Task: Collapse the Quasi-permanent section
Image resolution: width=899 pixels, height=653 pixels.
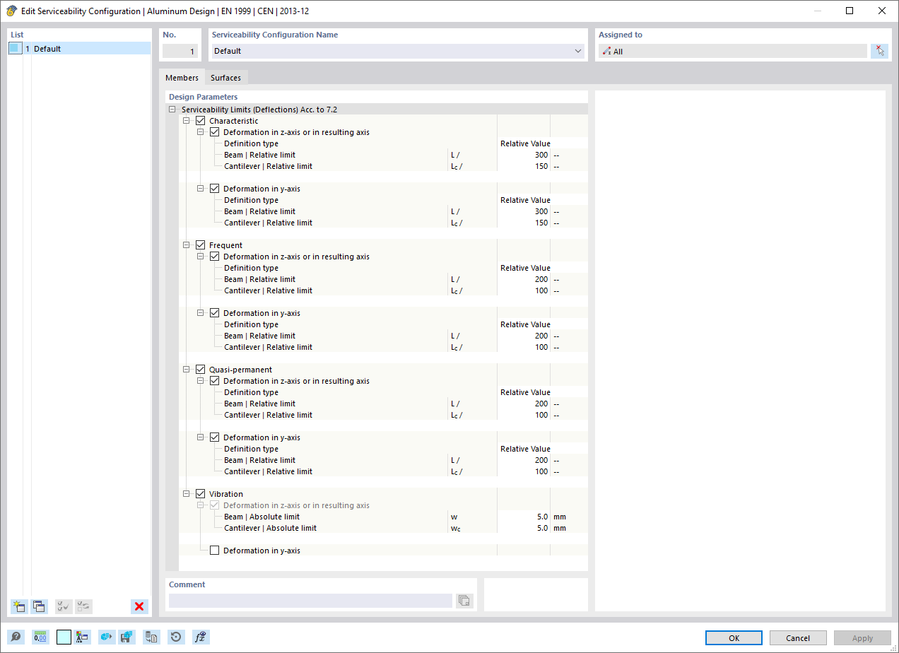Action: click(186, 369)
